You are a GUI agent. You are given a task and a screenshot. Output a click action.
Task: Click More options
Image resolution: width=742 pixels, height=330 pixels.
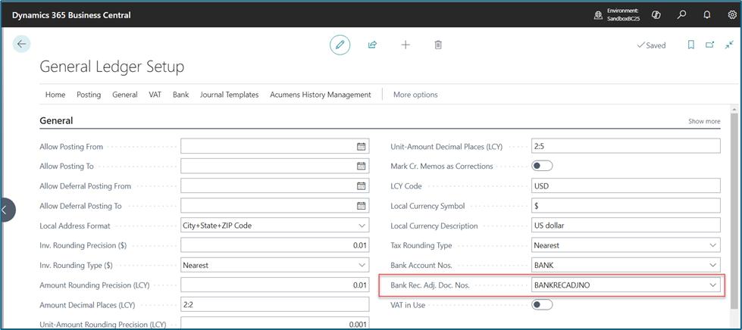tap(415, 95)
